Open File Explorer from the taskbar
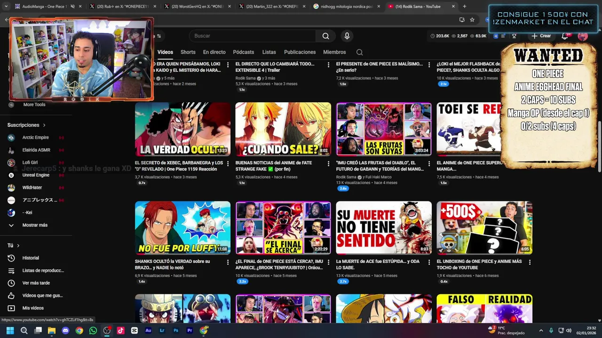Viewport: 602px width, 338px height. coord(52,330)
